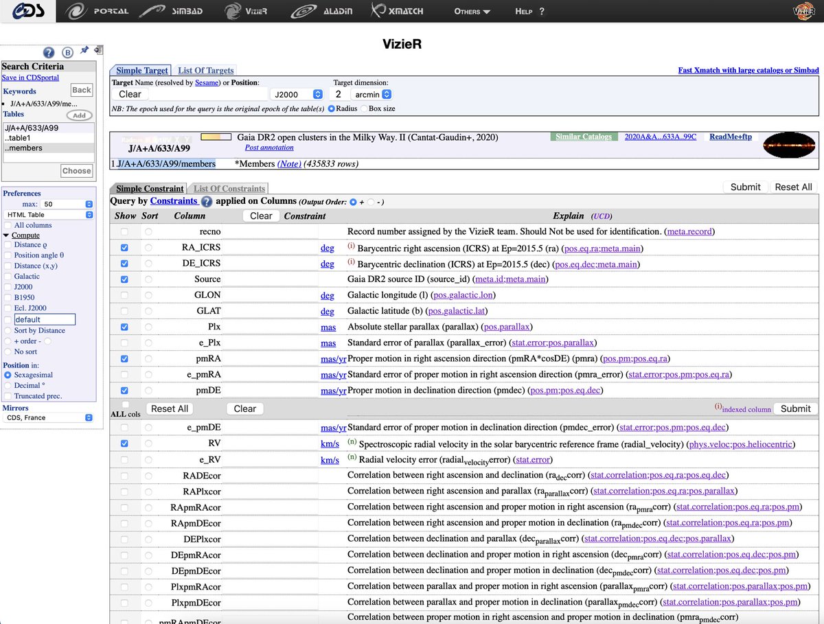Open the 2020A&A...633A..99C reference link

[661, 137]
